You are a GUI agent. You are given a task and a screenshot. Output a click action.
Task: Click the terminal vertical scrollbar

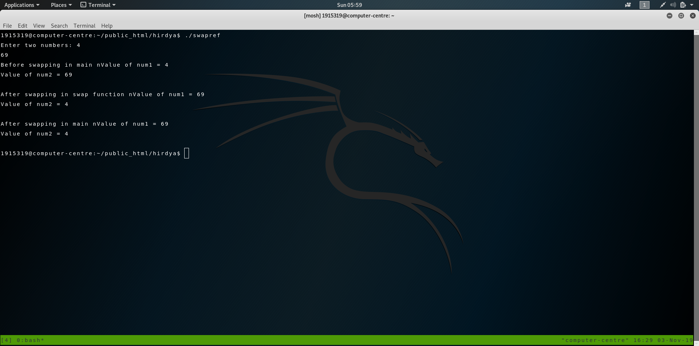[696, 188]
